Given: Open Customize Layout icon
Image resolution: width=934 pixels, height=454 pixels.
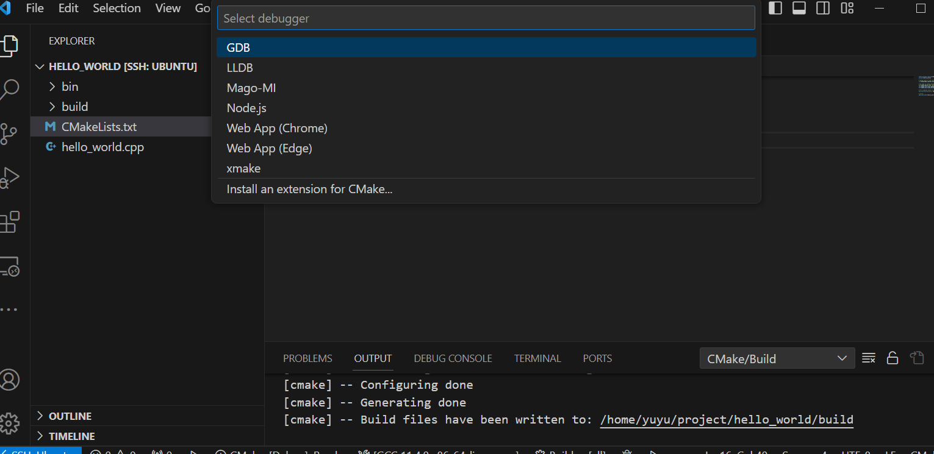Looking at the screenshot, I should tap(847, 8).
